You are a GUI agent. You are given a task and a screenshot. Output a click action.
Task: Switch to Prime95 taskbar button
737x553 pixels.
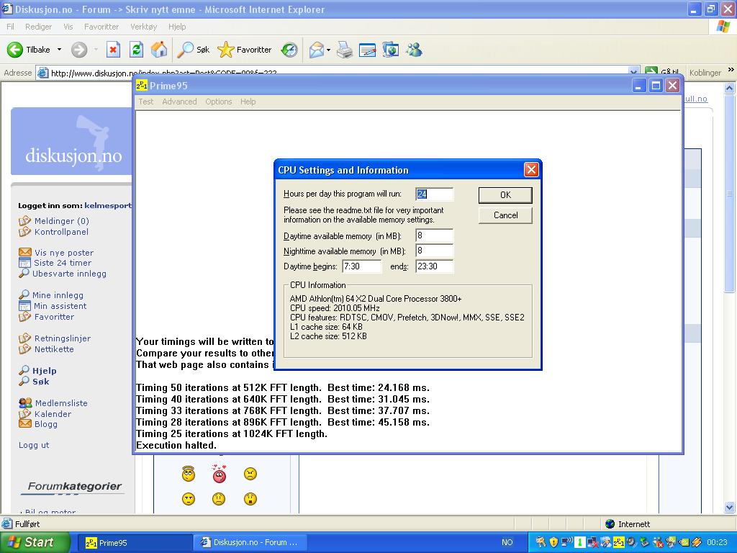134,543
